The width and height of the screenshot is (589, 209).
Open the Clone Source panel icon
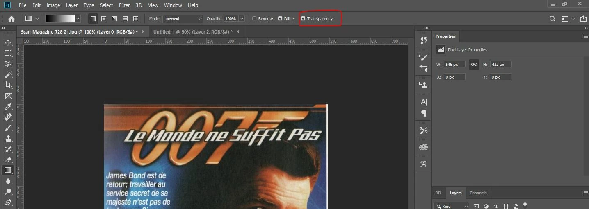point(424,85)
